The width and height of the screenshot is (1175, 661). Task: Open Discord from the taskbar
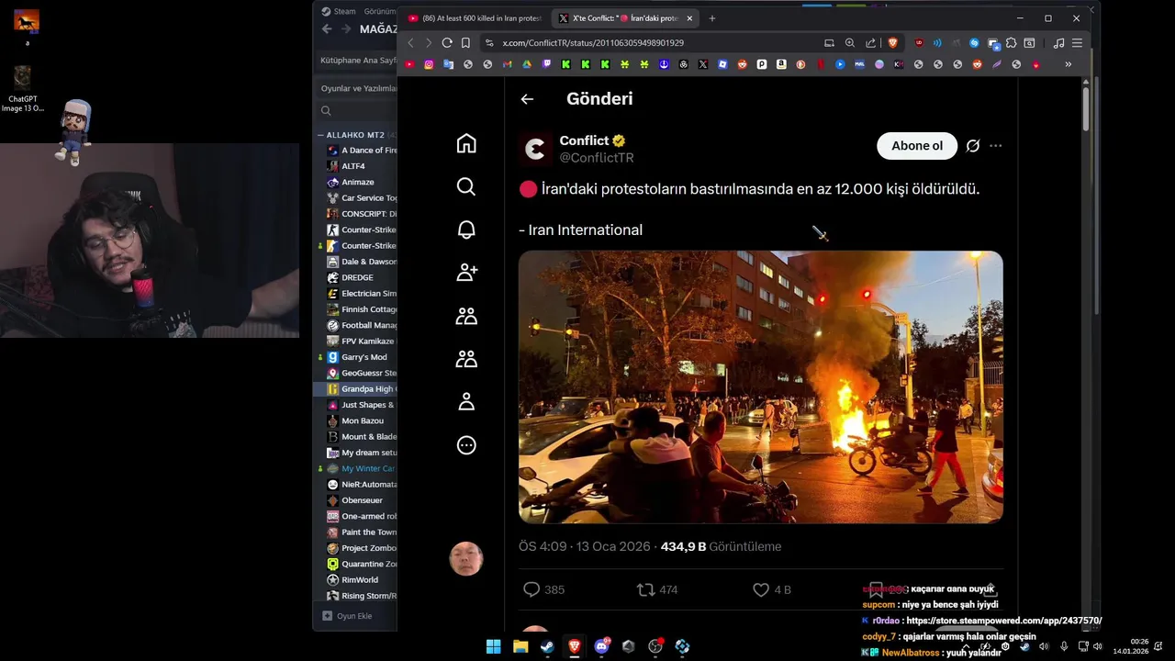point(601,646)
